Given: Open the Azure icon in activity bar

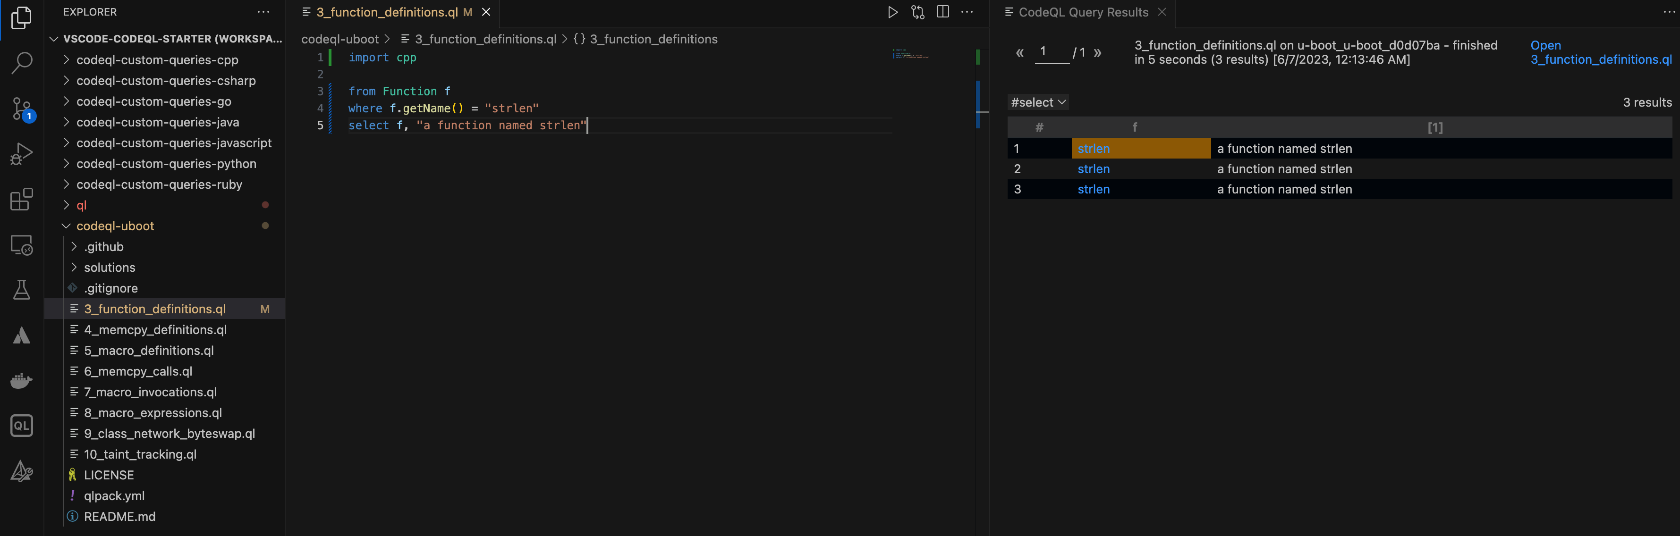Looking at the screenshot, I should pos(22,335).
